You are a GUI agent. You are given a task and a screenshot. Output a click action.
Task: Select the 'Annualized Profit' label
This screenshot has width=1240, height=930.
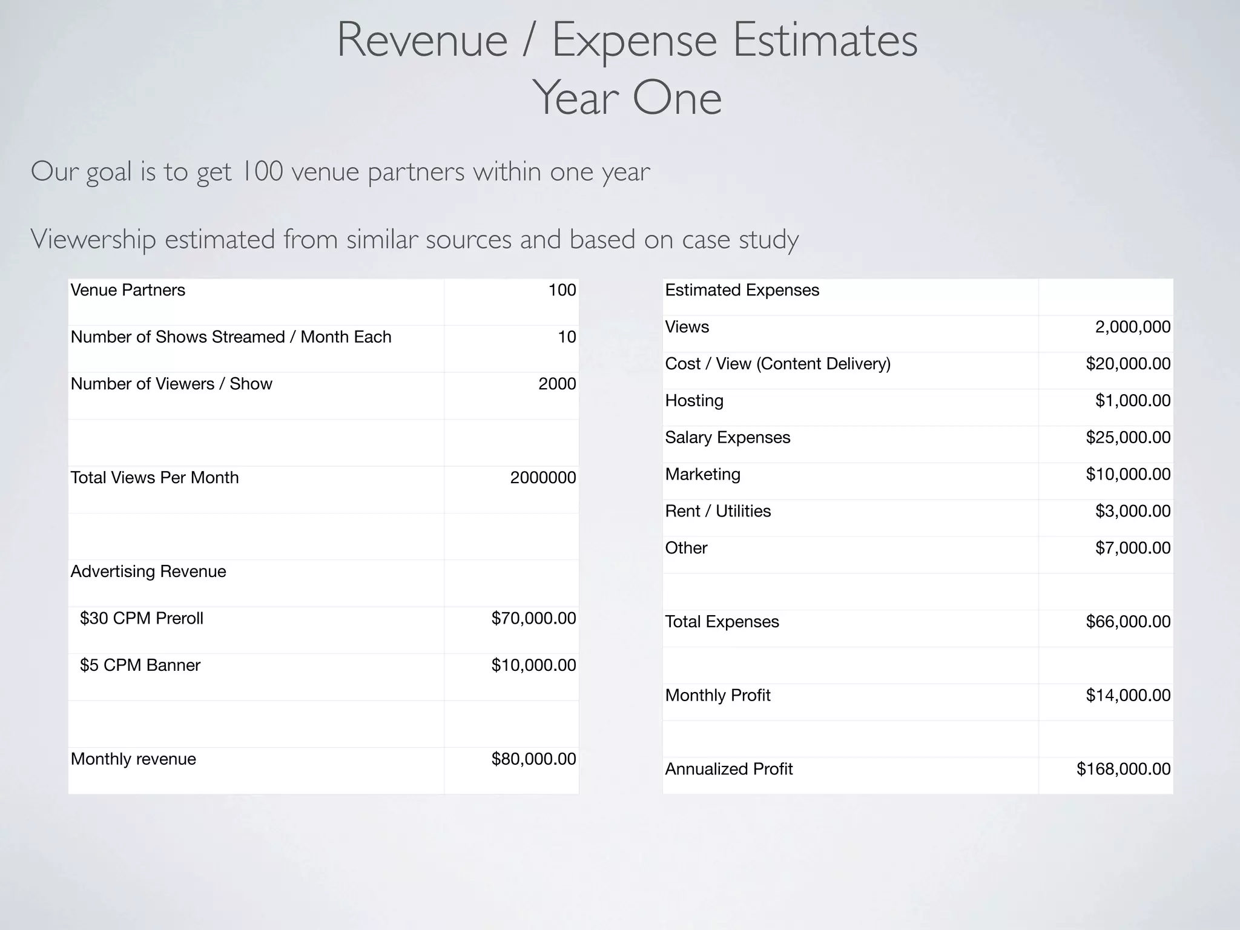point(728,769)
